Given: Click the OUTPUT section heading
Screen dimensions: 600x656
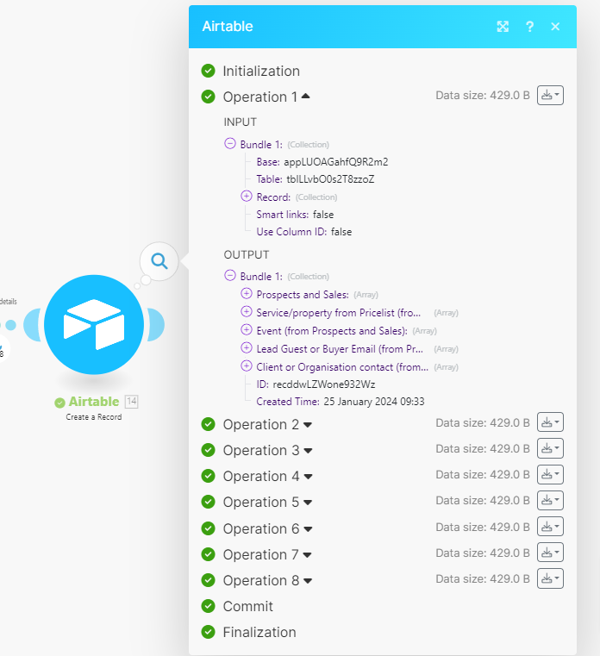Looking at the screenshot, I should [247, 255].
